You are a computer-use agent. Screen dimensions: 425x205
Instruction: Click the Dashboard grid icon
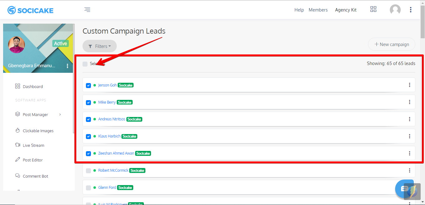(17, 86)
